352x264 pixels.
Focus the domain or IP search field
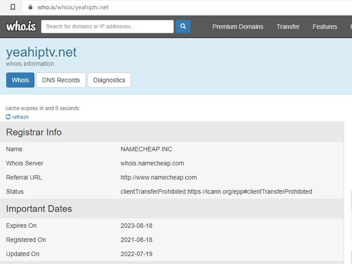[107, 26]
